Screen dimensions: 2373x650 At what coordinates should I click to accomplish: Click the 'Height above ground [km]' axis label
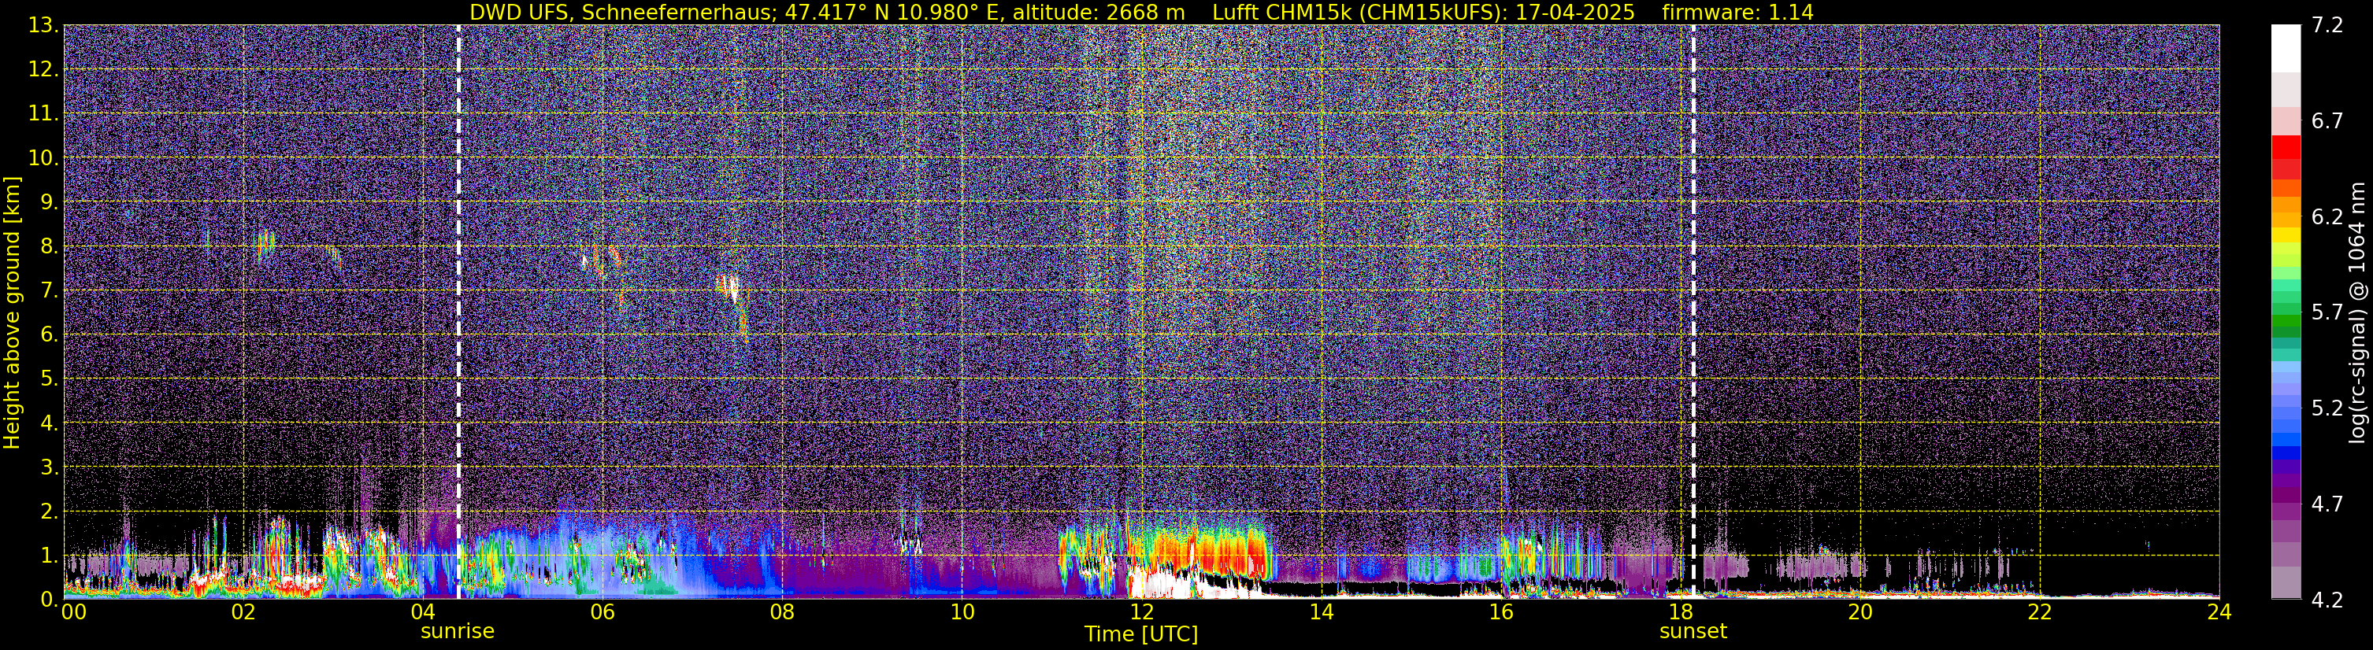[x=12, y=313]
